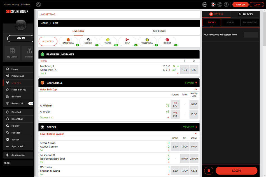The image size is (266, 177).
Task: Open Sports A-Z menu
Action: [x=18, y=146]
